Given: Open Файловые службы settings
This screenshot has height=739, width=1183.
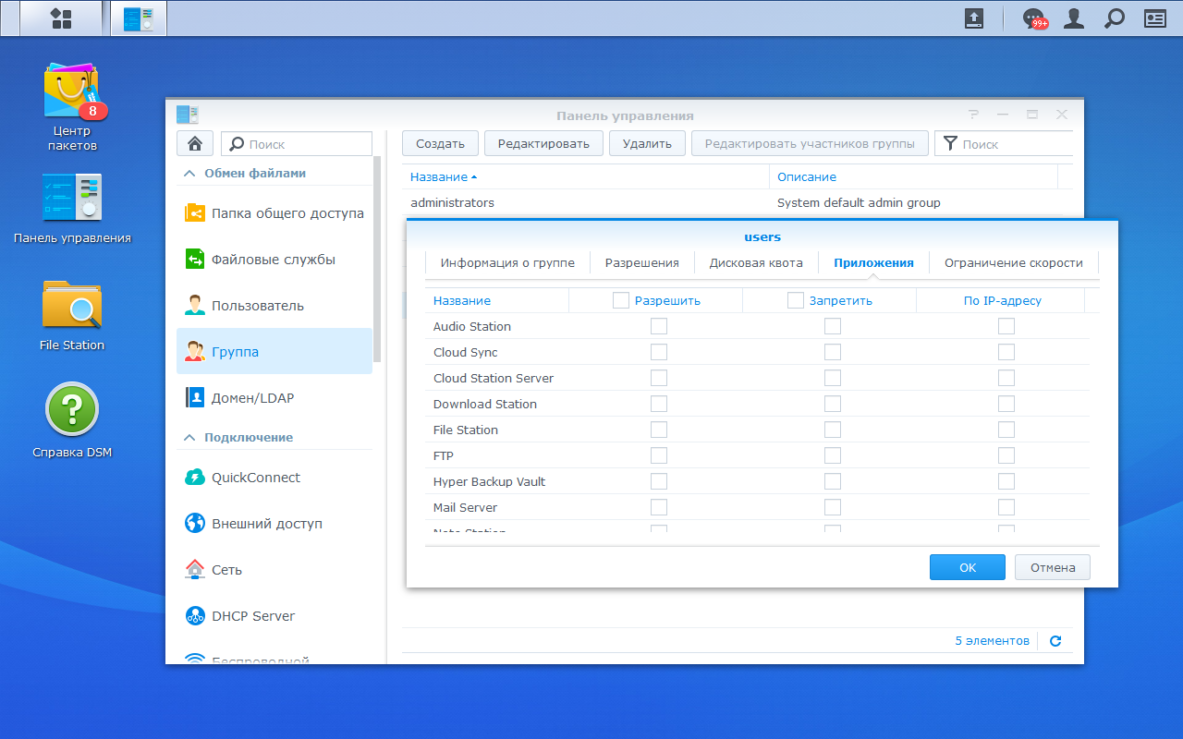Looking at the screenshot, I should (x=274, y=260).
